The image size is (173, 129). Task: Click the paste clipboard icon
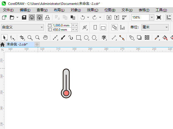coord(73,17)
